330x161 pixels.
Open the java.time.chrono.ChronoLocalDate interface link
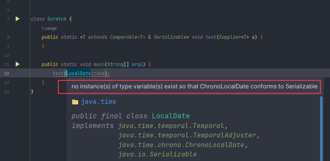[x=181, y=145]
